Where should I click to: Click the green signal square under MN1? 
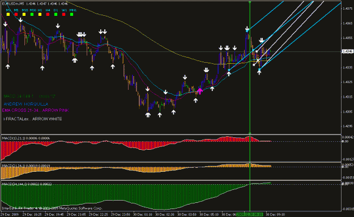(72, 15)
